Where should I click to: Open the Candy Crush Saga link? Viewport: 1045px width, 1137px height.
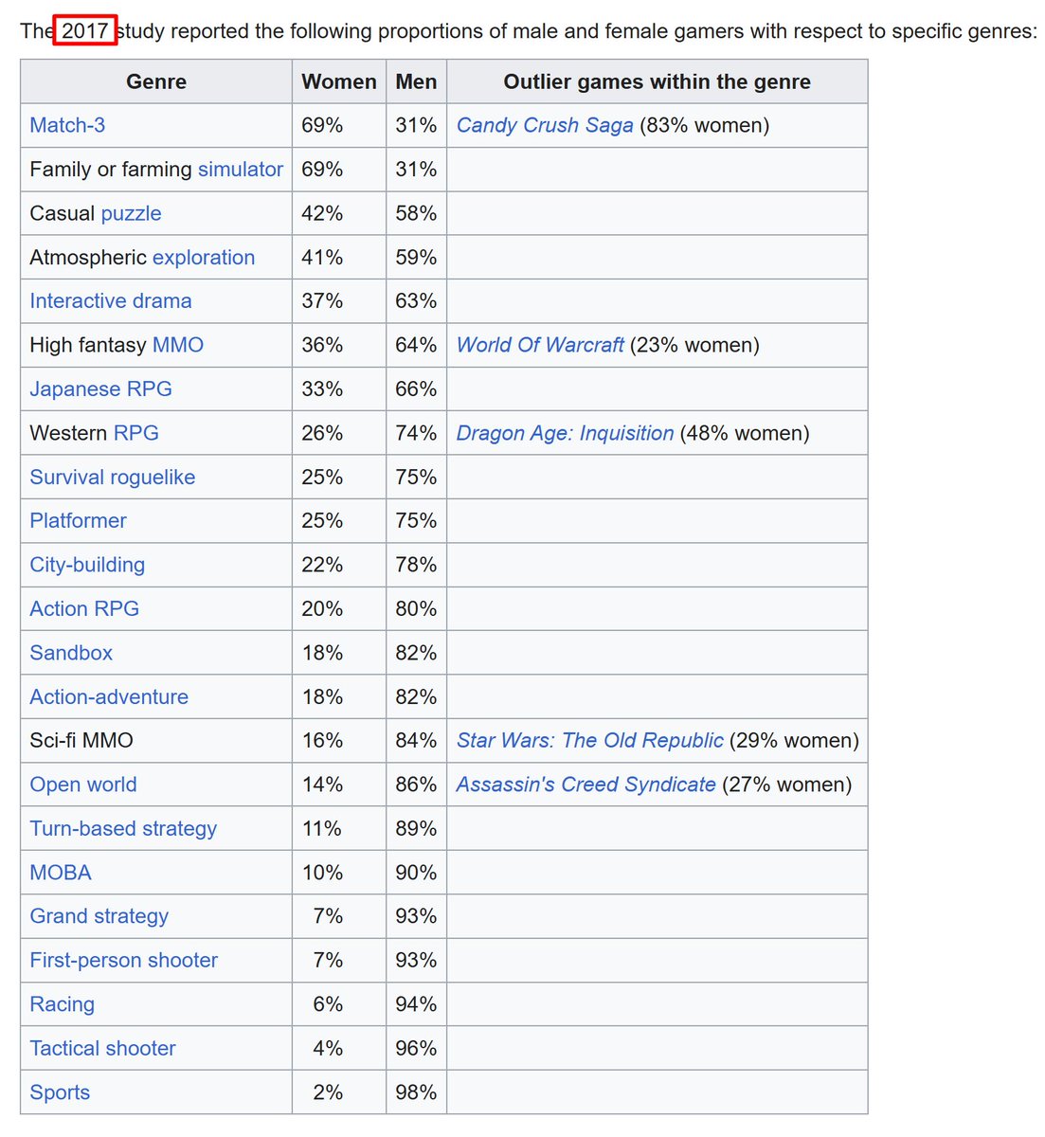click(545, 125)
